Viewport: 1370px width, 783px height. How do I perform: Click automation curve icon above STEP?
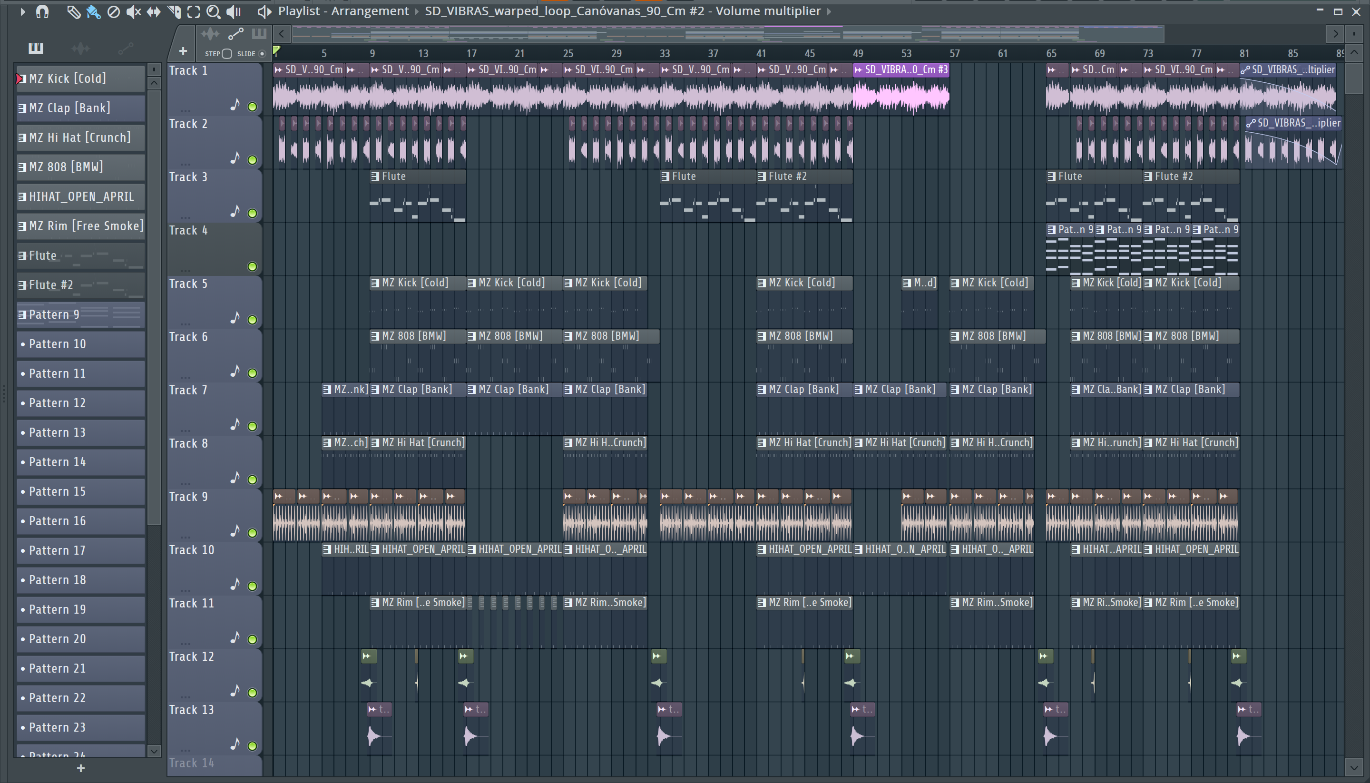coord(235,34)
